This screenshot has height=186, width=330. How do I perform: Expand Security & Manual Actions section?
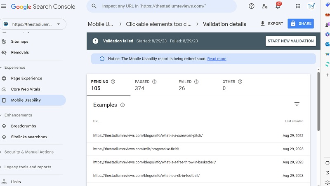click(x=27, y=152)
